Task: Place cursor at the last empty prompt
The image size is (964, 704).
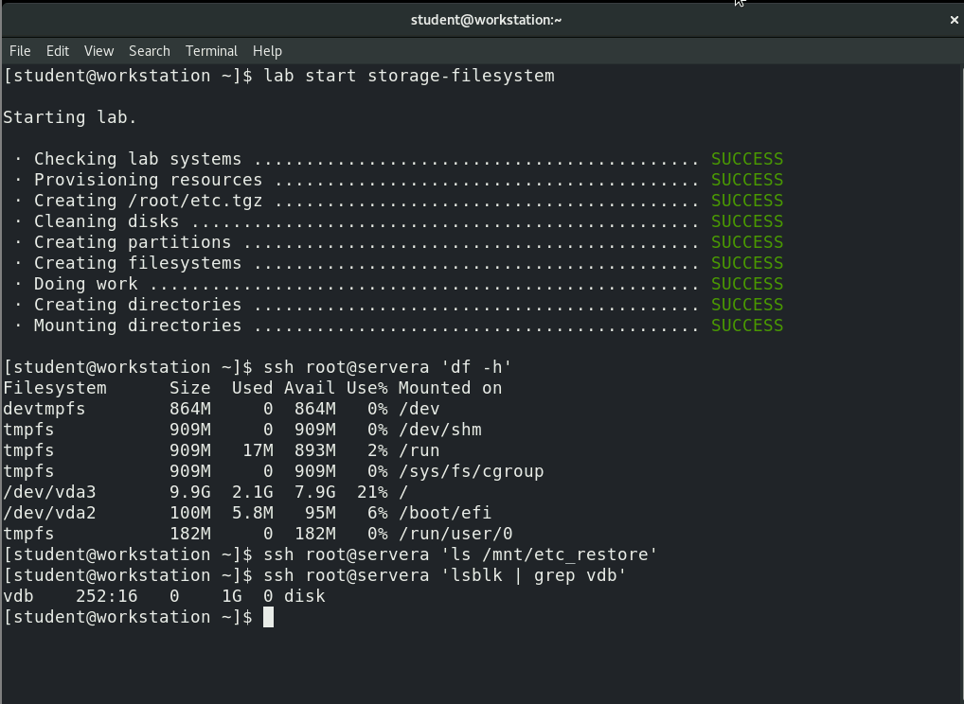Action: point(269,617)
